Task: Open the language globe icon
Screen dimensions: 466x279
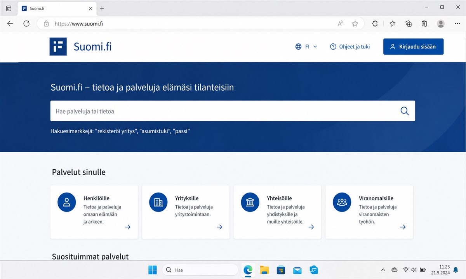Action: (298, 46)
